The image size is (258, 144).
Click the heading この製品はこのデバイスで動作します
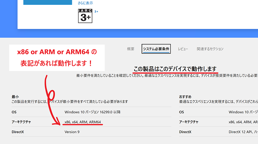(x=175, y=69)
